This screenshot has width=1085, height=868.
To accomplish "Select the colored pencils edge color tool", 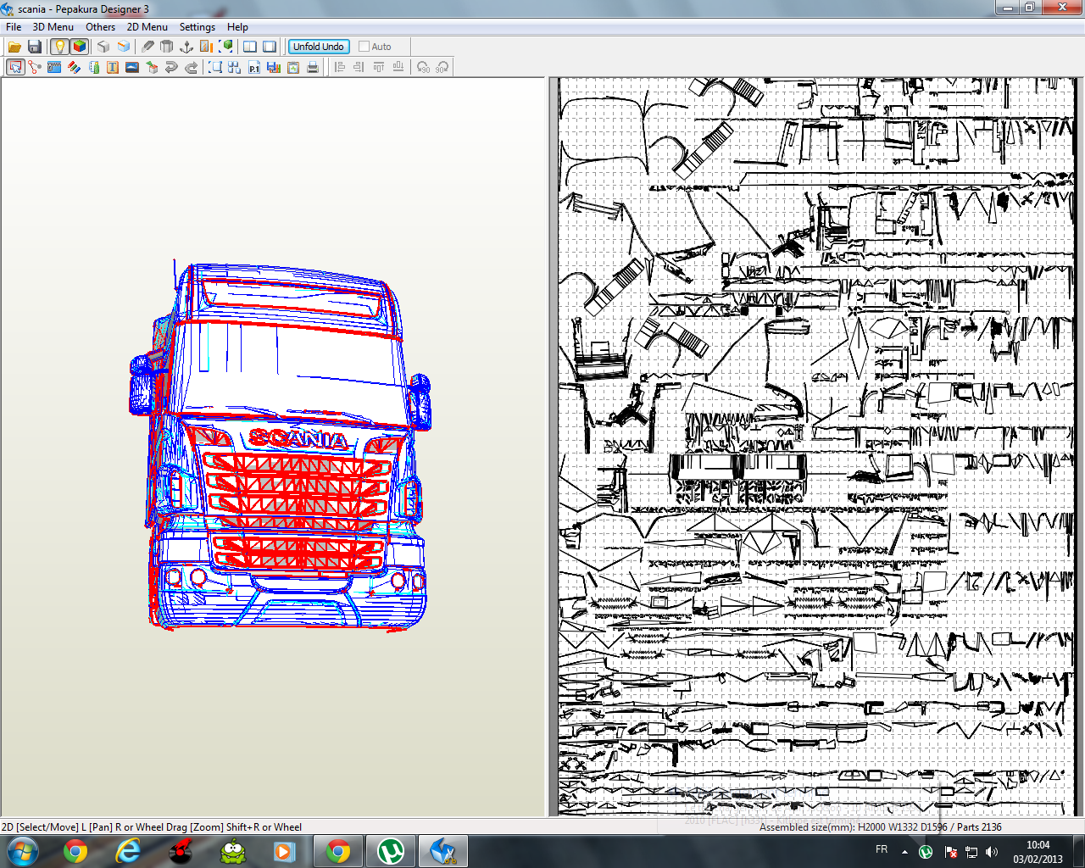I will pos(75,67).
